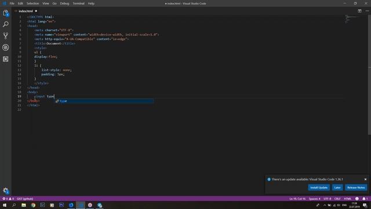Open editor More Actions ellipsis menu
Viewport: 371px width, 209px height.
coord(367,11)
